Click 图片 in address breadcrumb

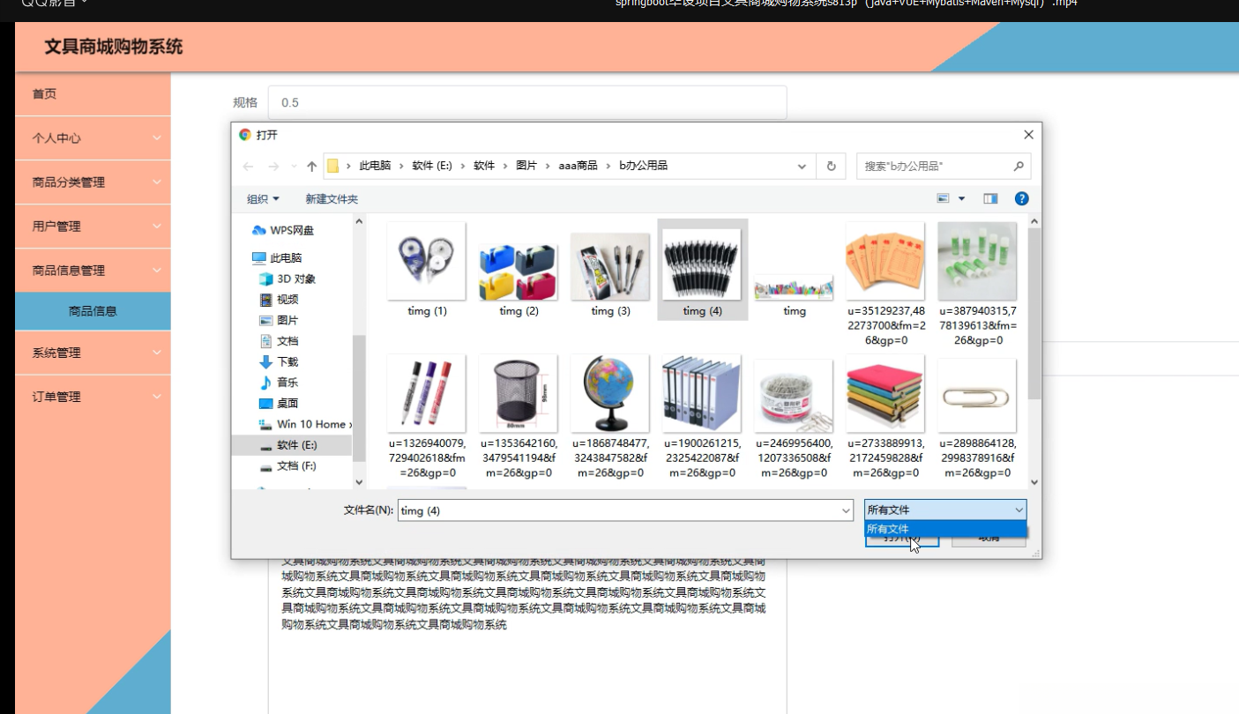coord(526,166)
